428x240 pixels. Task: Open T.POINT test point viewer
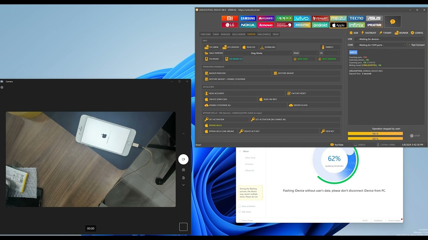click(385, 33)
